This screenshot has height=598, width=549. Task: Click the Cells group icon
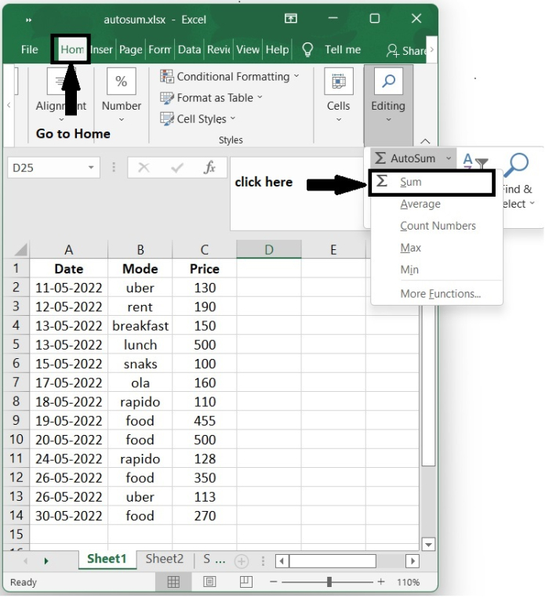338,82
